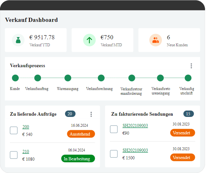Tick the checkbox for the € 1500 shipment
This screenshot has width=206, height=173.
[x=114, y=154]
